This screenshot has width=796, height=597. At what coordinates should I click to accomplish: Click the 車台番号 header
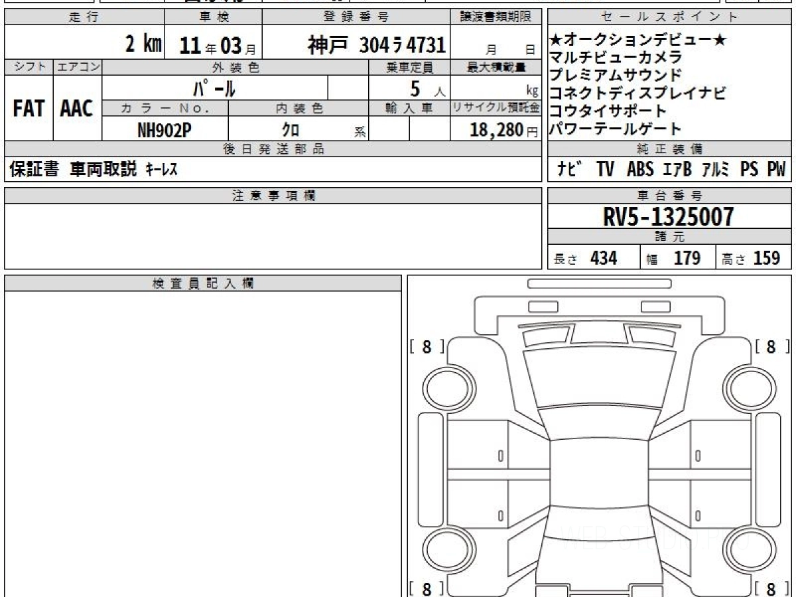pos(669,196)
